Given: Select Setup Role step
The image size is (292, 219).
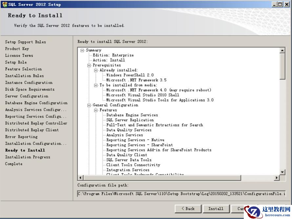Looking at the screenshot, I should (16, 62).
